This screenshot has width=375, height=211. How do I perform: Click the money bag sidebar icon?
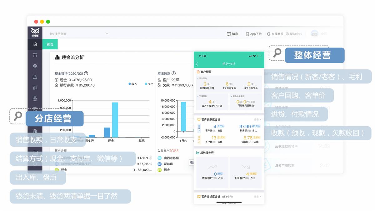pos(35,99)
